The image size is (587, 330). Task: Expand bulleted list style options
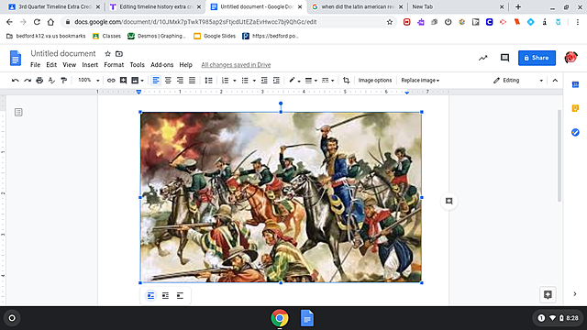tap(254, 81)
